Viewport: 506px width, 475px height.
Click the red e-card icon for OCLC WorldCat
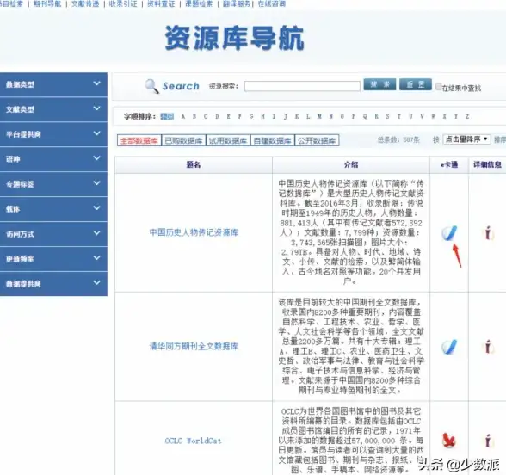[449, 441]
